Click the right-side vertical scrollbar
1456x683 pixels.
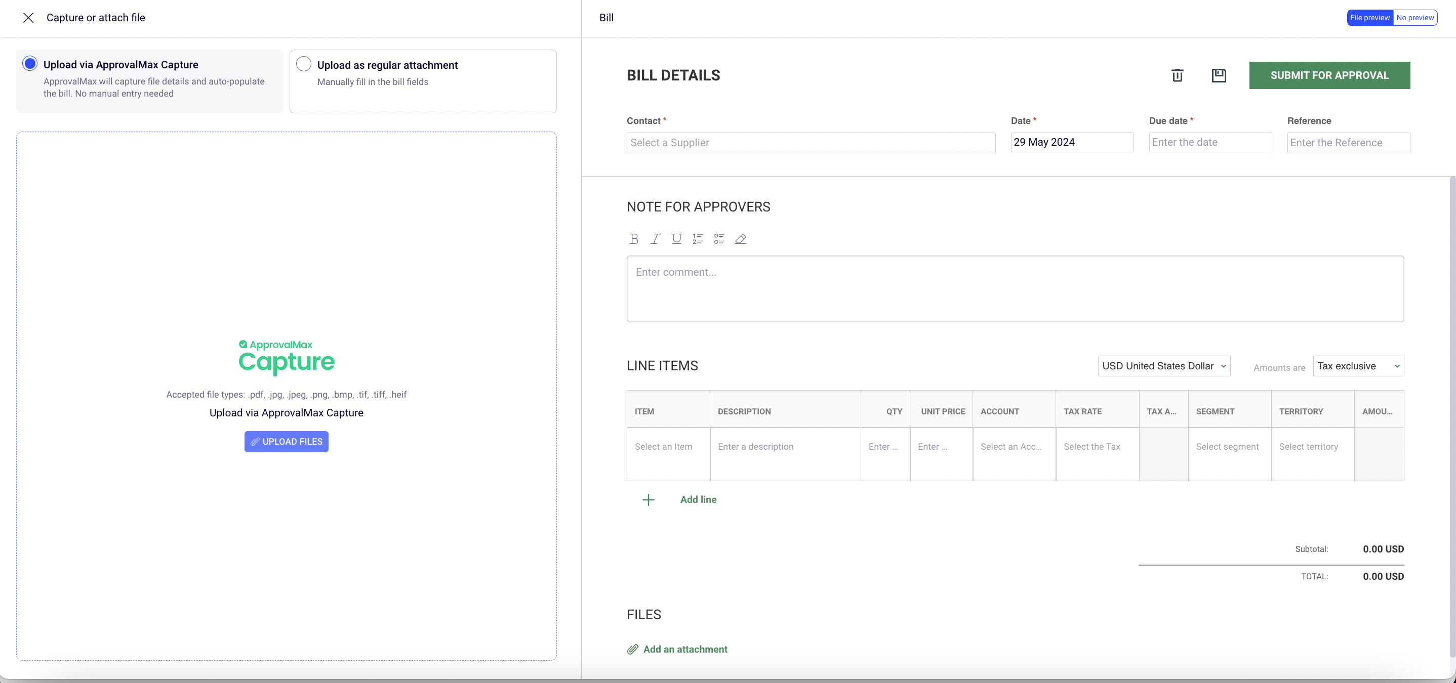coord(1452,417)
